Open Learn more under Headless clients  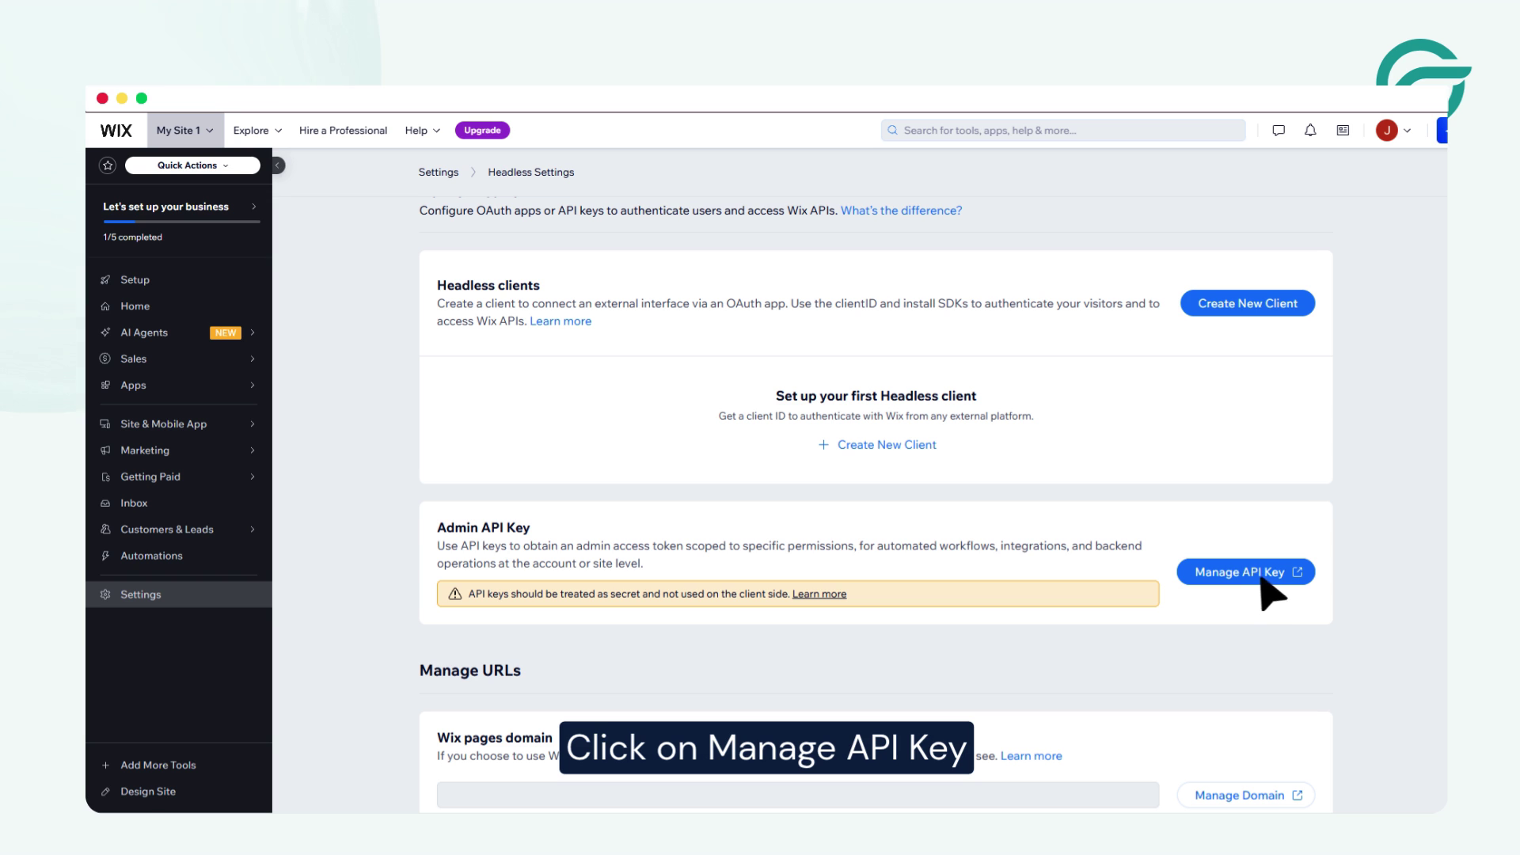point(560,321)
